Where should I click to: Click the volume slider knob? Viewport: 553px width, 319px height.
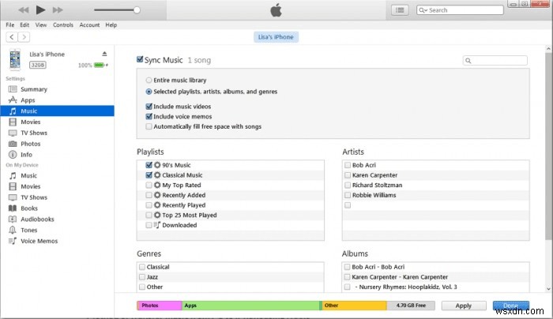point(137,10)
